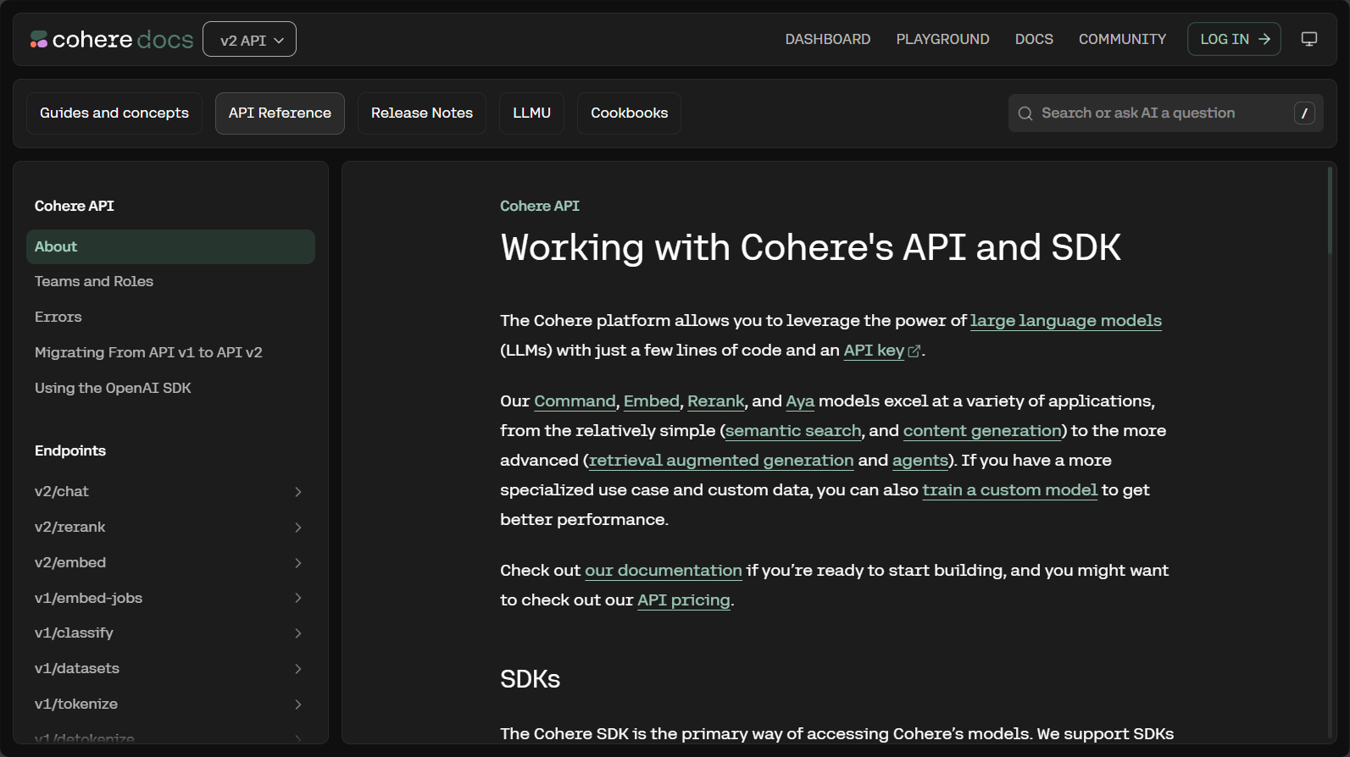Follow the API key link
Image resolution: width=1350 pixels, height=757 pixels.
click(874, 351)
